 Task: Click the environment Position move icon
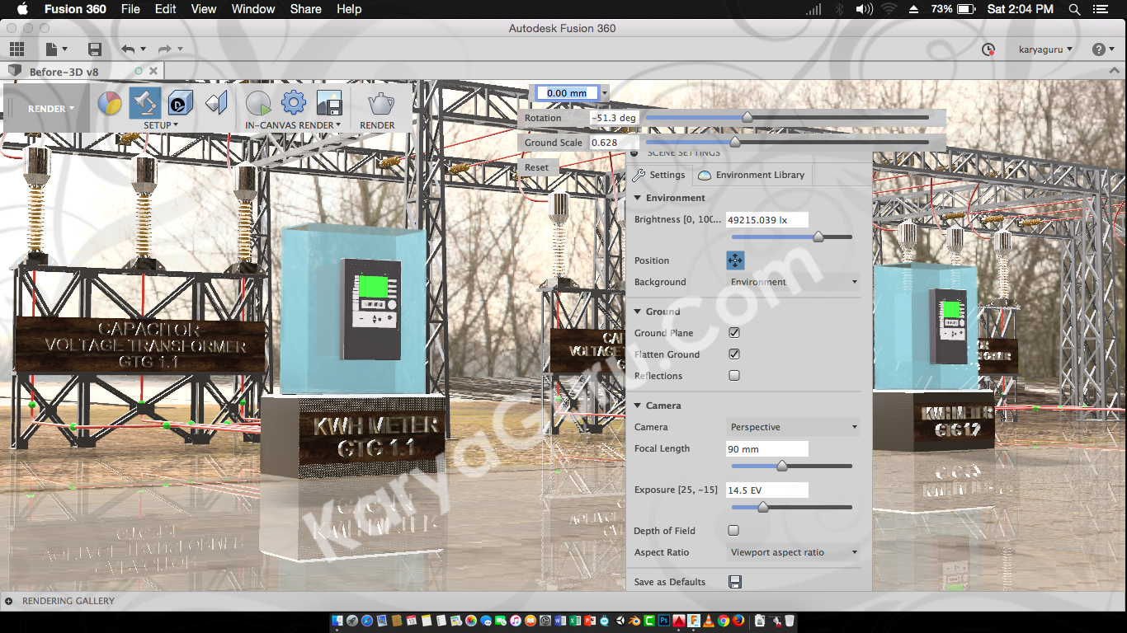pos(734,260)
